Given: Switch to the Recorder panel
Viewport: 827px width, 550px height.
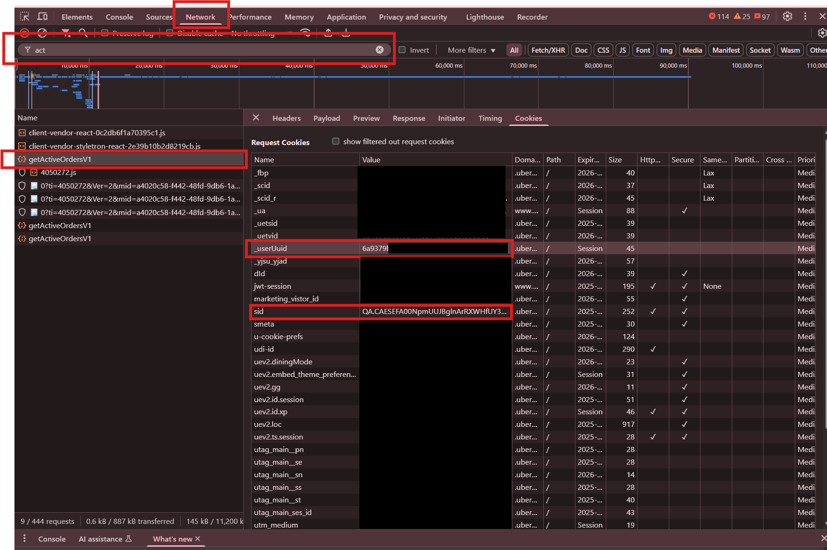Looking at the screenshot, I should tap(532, 17).
